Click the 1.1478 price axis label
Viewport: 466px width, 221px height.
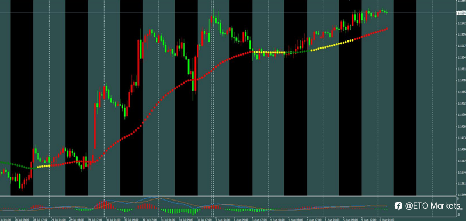point(462,80)
